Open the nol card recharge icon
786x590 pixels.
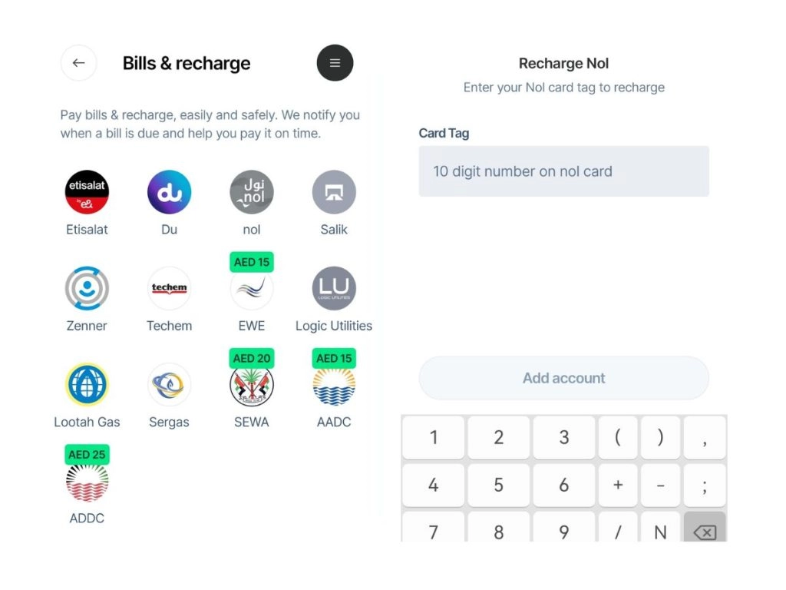click(252, 192)
